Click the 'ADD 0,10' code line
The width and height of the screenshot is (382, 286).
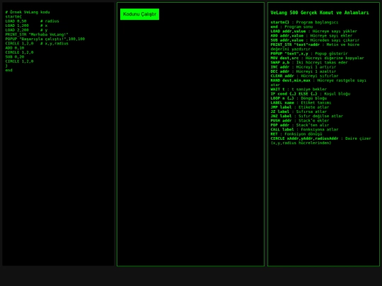coord(15,48)
